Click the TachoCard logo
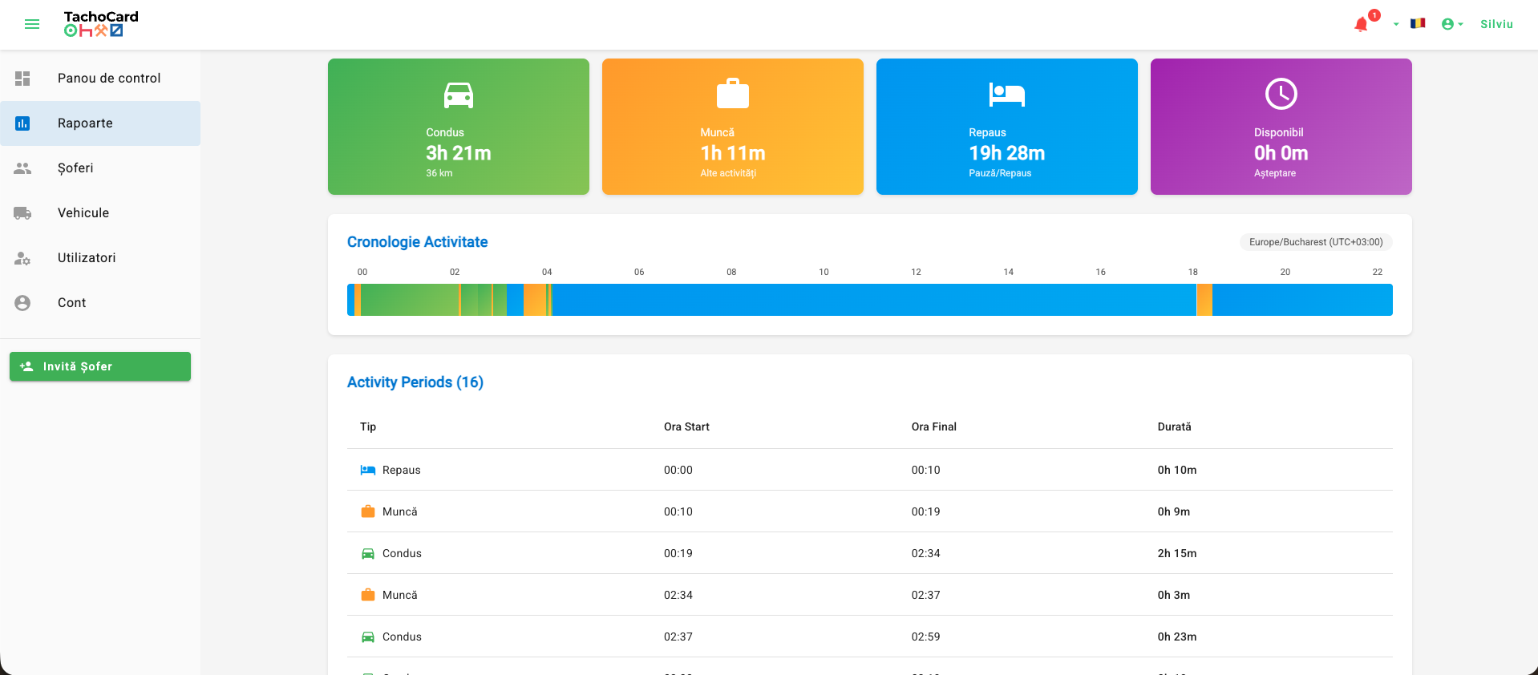 [101, 24]
